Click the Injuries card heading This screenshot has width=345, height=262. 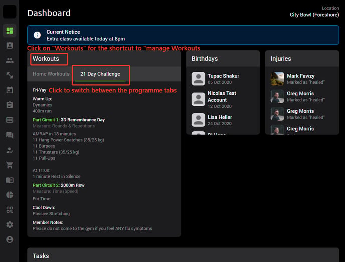tap(281, 59)
